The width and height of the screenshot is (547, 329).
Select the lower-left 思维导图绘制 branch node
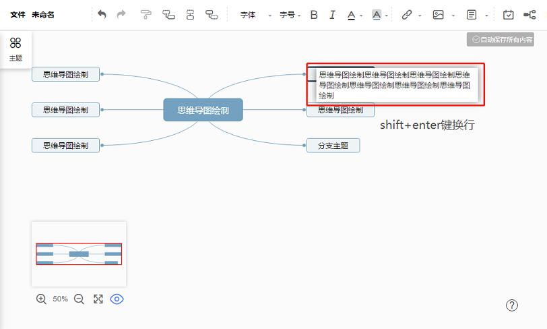tap(65, 146)
